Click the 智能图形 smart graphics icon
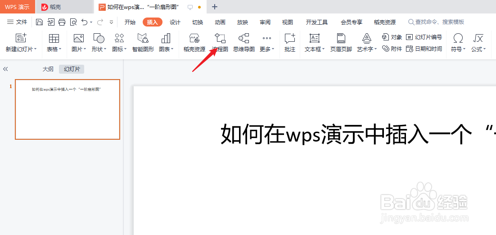The width and height of the screenshot is (496, 235). pos(143,38)
